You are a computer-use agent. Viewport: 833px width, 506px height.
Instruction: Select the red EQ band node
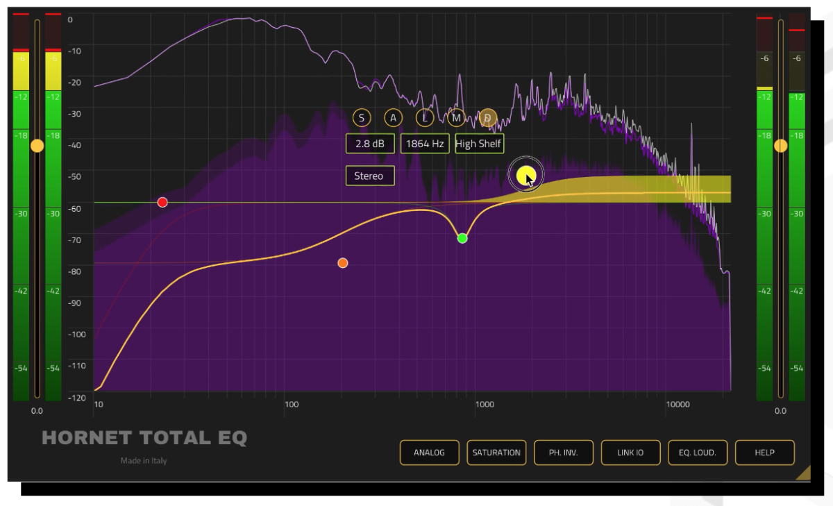click(x=162, y=202)
